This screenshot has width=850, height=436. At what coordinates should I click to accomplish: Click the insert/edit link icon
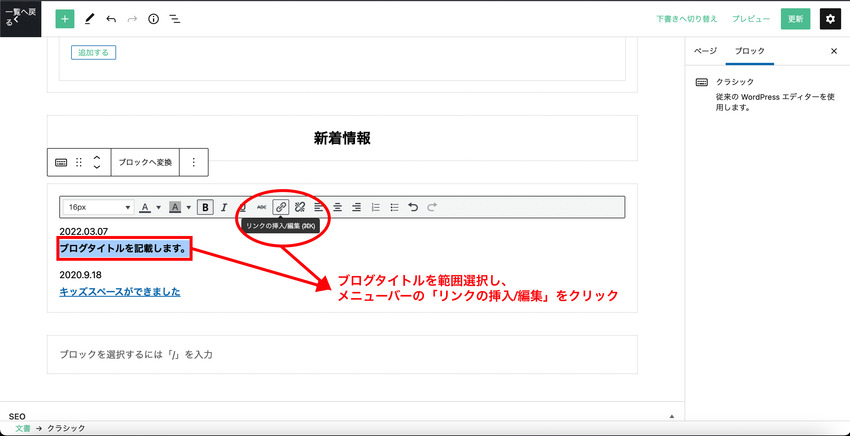281,207
